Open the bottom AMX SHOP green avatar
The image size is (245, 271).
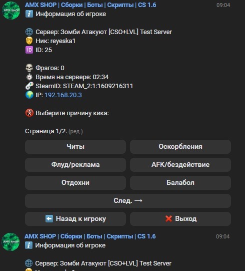10,242
